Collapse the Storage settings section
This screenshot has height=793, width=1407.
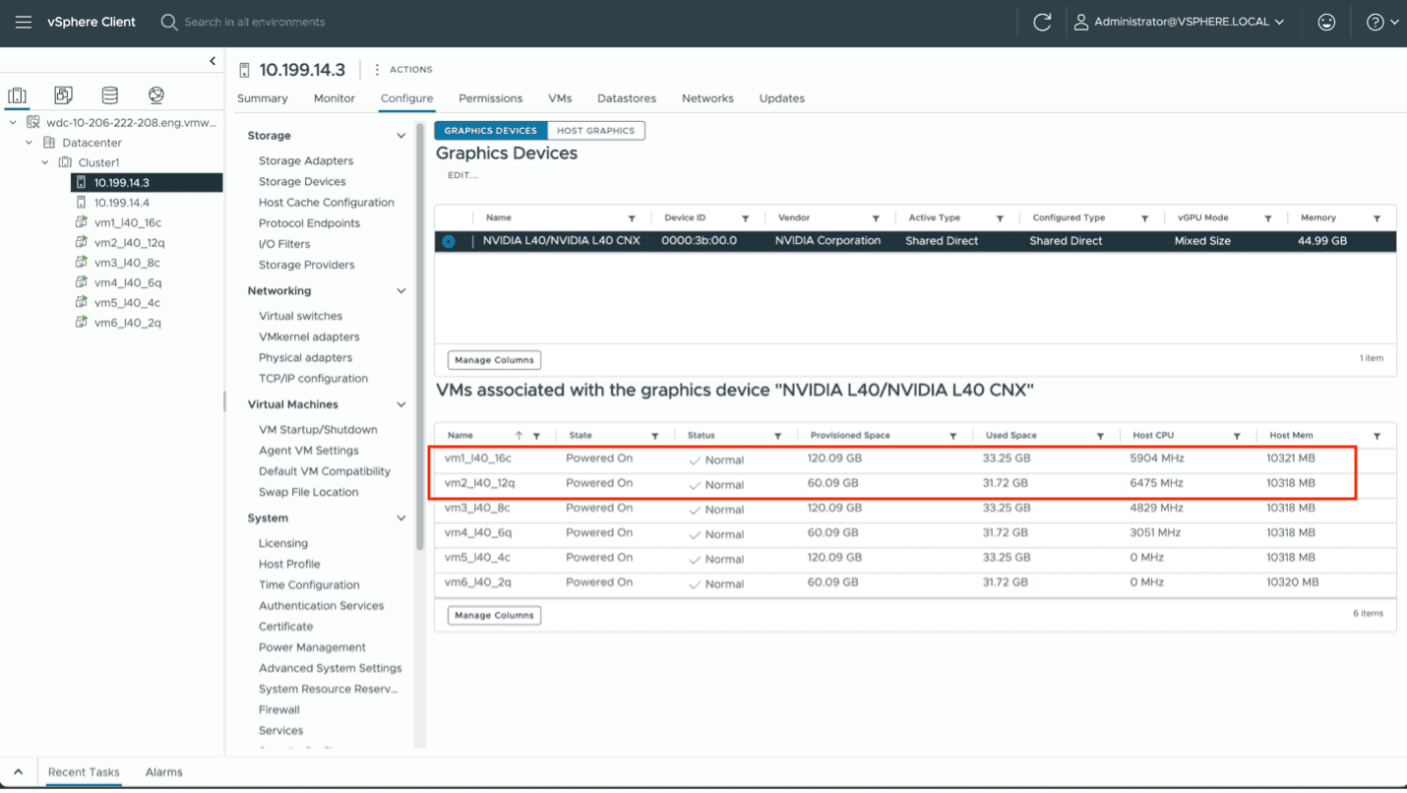click(x=399, y=135)
